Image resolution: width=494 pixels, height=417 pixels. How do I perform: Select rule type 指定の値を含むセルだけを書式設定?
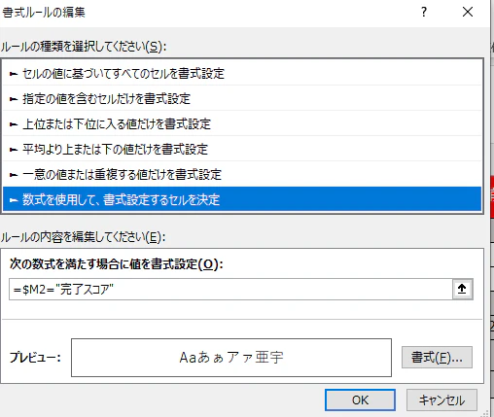point(242,98)
